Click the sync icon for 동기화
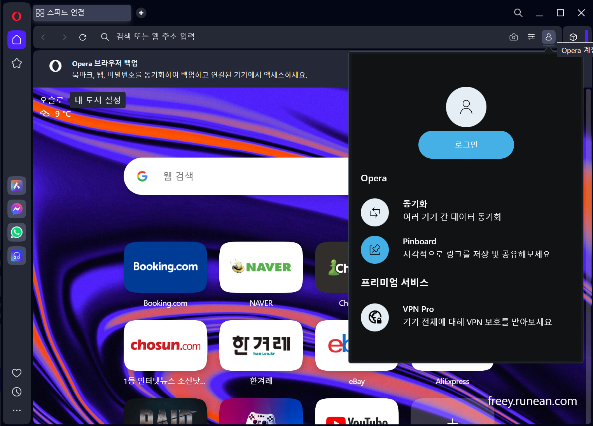 point(375,212)
